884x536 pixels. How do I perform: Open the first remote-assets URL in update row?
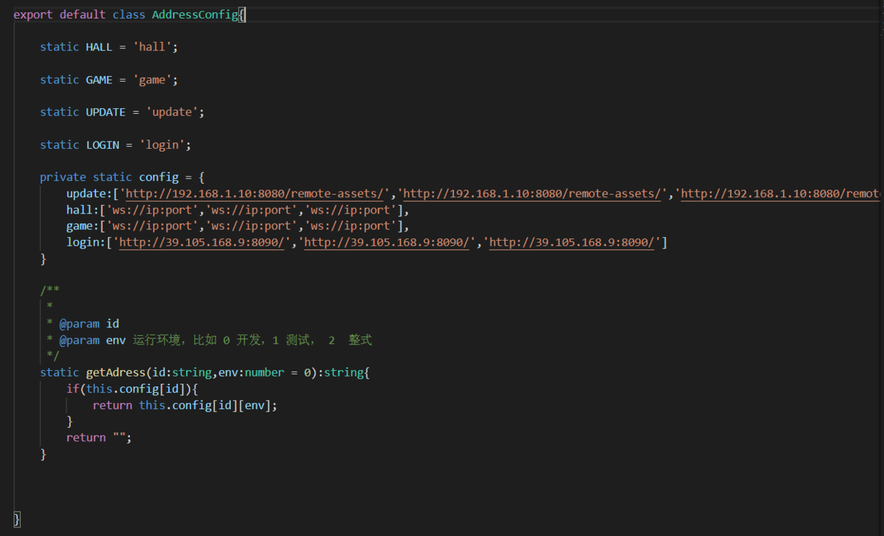coord(255,194)
